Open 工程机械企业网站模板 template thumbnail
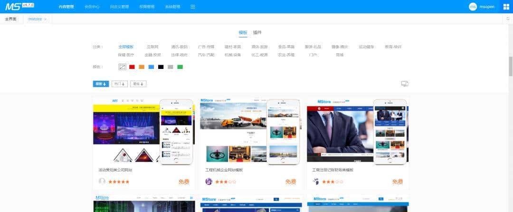513x212 pixels. (251, 131)
